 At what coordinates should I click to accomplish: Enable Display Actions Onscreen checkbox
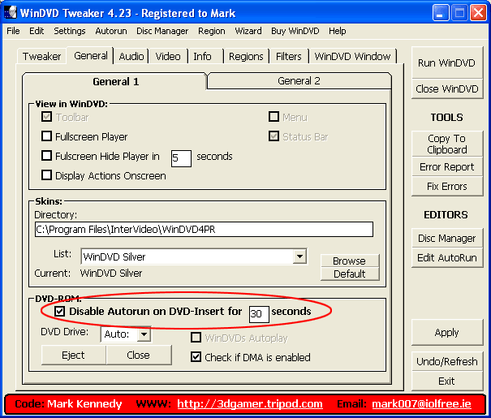46,175
